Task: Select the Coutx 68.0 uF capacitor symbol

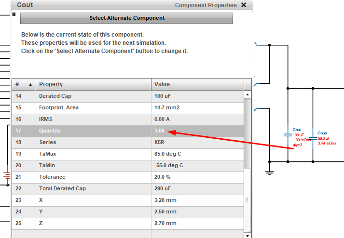Action: 313,138
